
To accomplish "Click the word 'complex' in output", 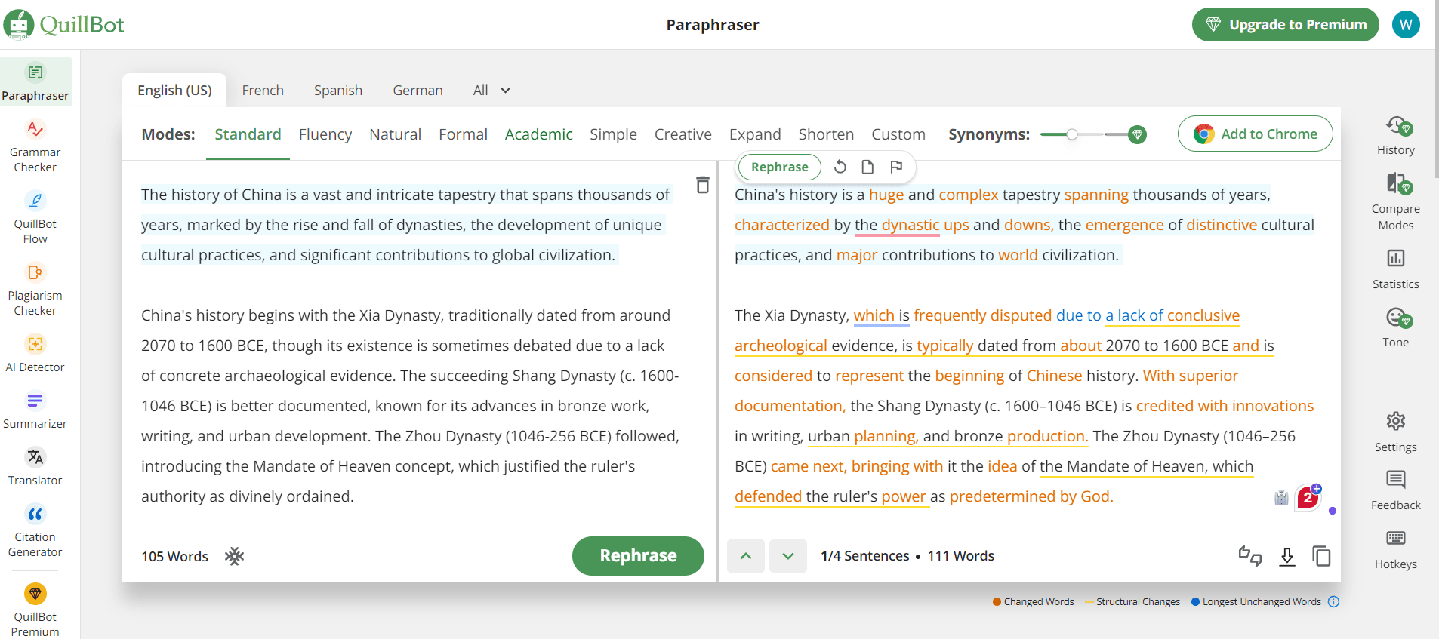I will [x=968, y=195].
